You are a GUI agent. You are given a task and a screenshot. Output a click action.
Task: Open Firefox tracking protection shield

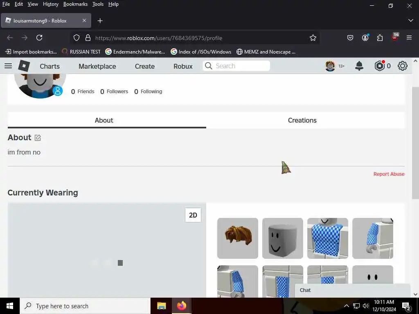pyautogui.click(x=77, y=38)
